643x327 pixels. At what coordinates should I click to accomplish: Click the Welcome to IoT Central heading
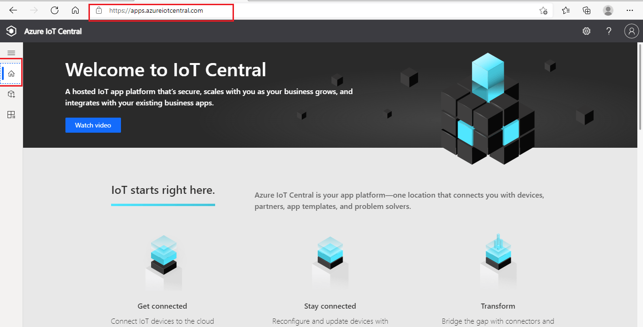point(166,70)
